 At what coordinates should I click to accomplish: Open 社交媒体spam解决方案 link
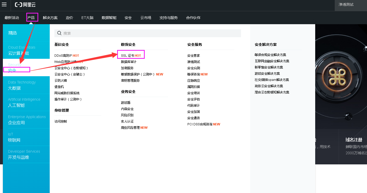pyautogui.click(x=272, y=80)
